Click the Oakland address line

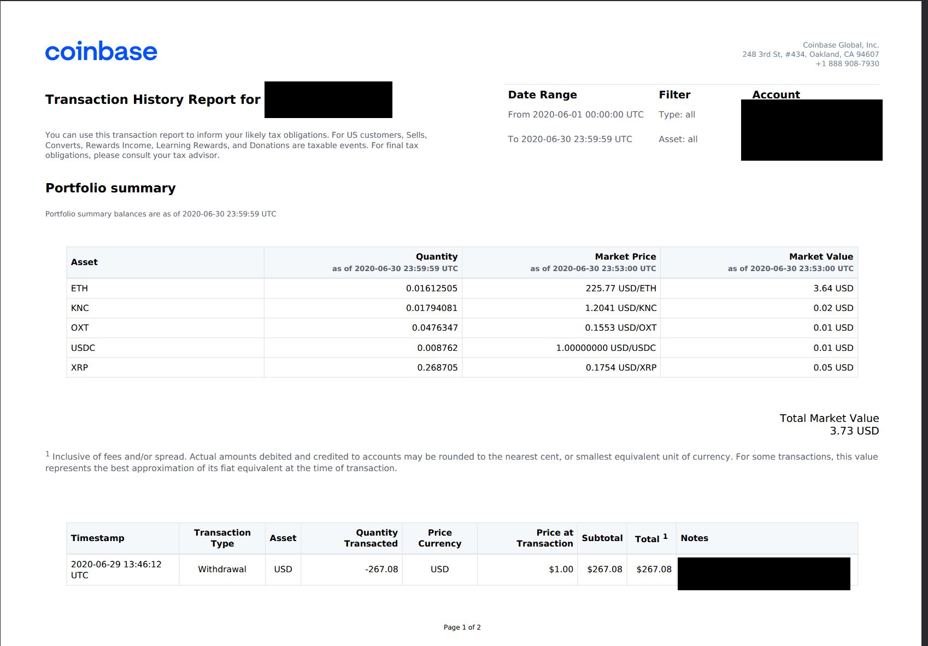(810, 55)
